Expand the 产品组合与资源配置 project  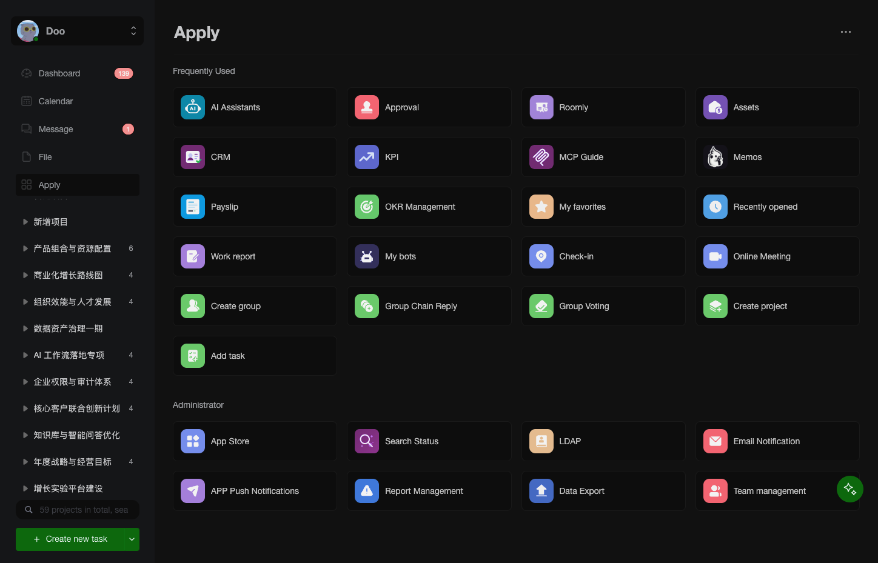tap(25, 248)
